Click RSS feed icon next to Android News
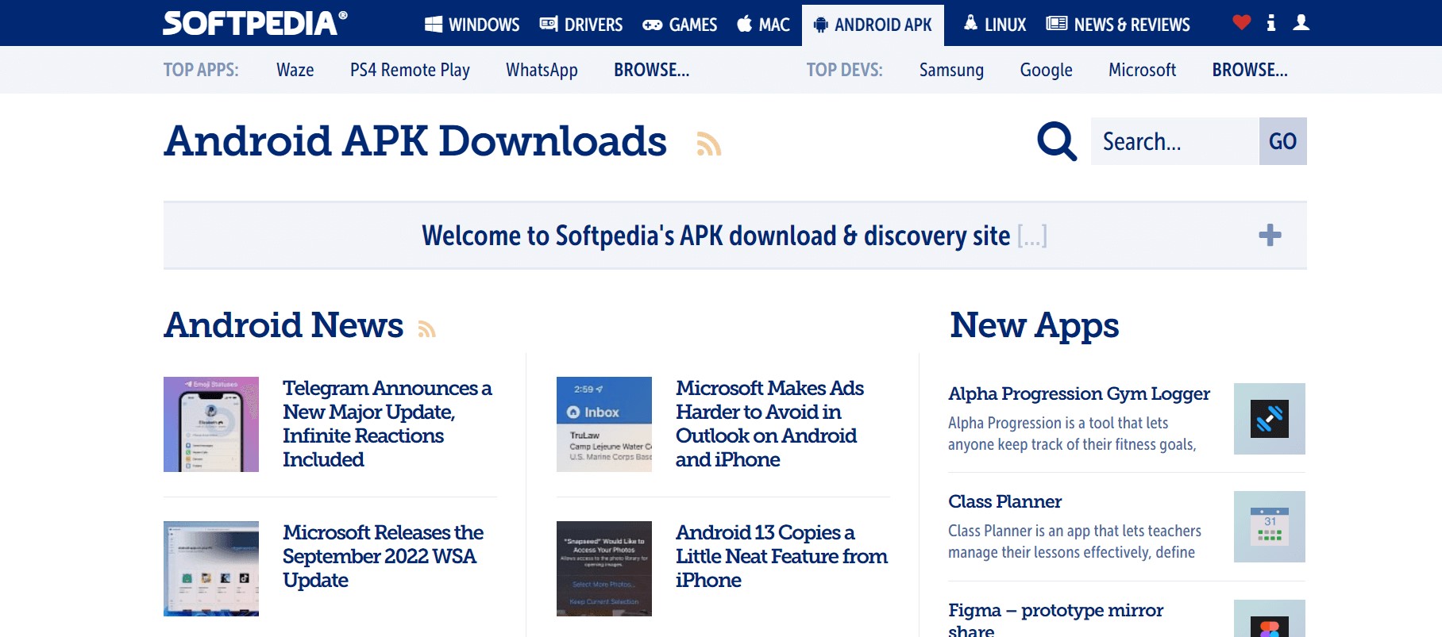The width and height of the screenshot is (1442, 637). pos(427,328)
